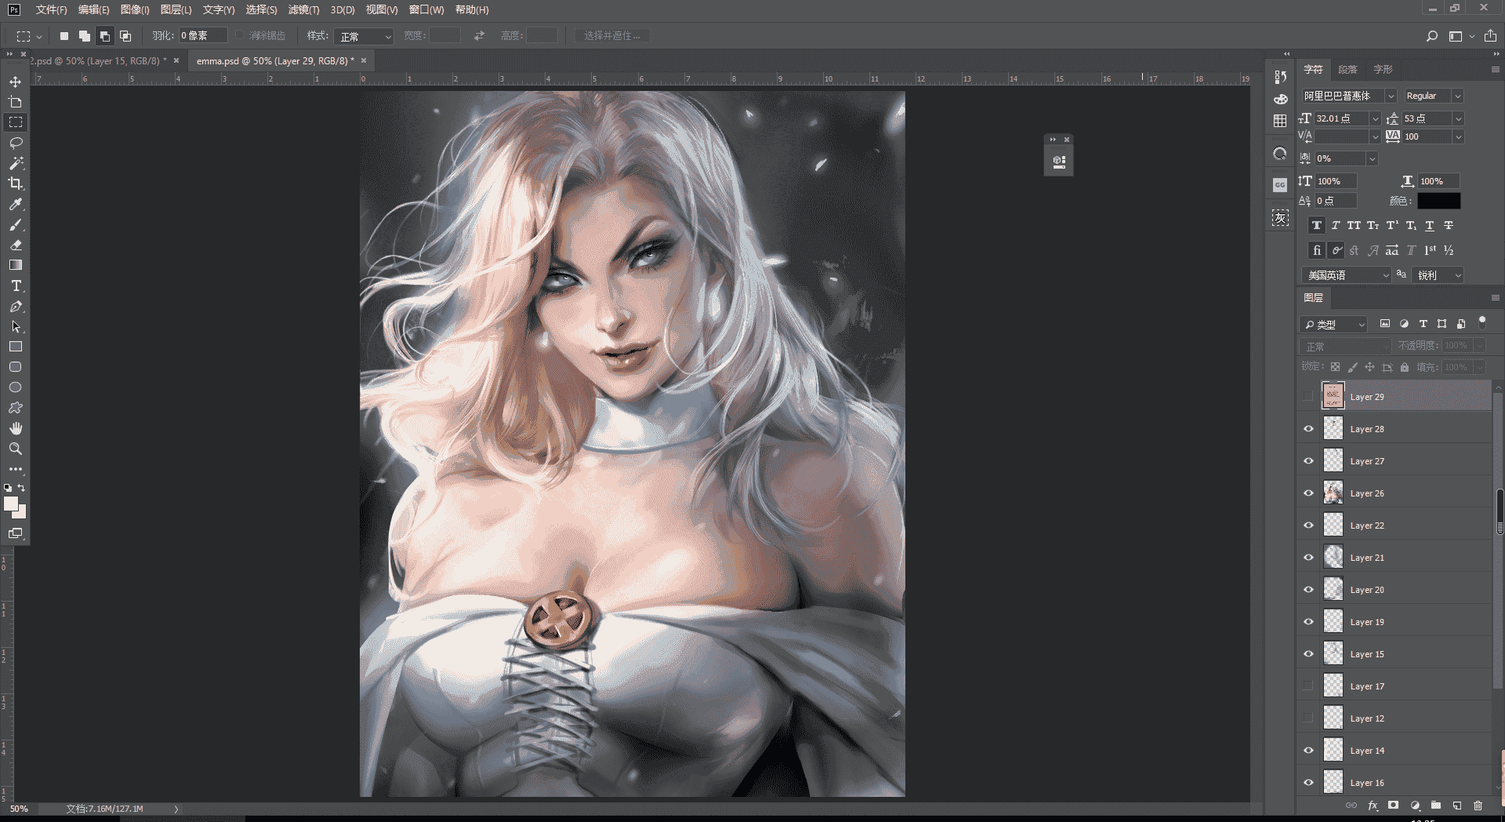Hide Layer 26 visibility eye
This screenshot has height=822, width=1505.
coord(1308,493)
